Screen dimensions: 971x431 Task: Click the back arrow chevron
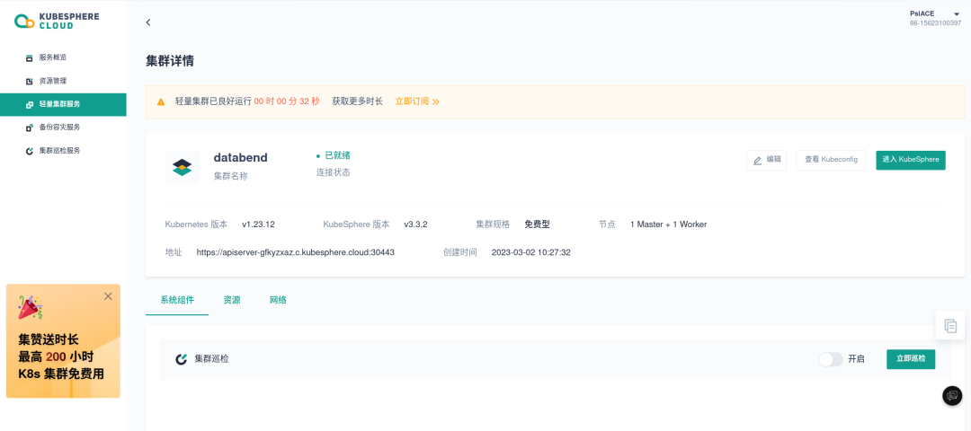[x=148, y=22]
